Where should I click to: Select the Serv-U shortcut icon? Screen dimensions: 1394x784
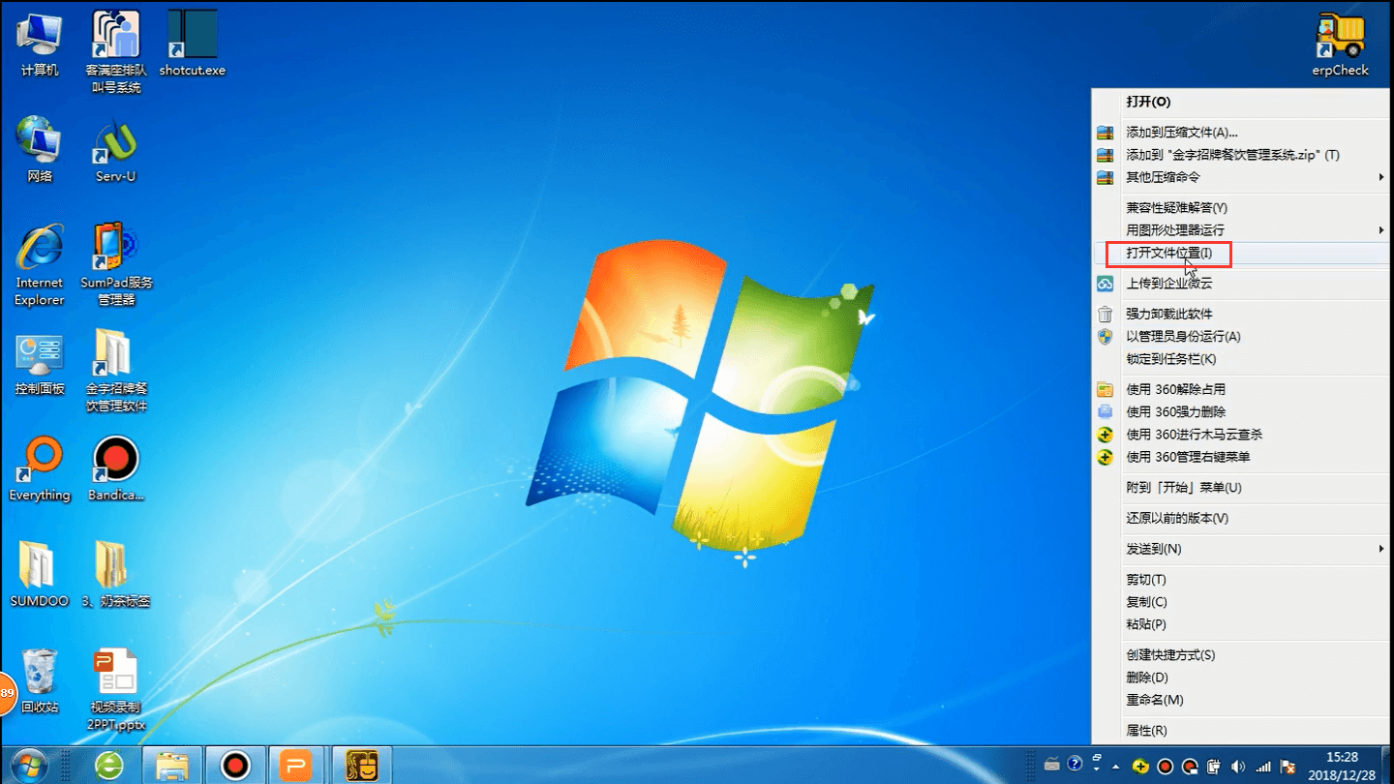pyautogui.click(x=116, y=150)
